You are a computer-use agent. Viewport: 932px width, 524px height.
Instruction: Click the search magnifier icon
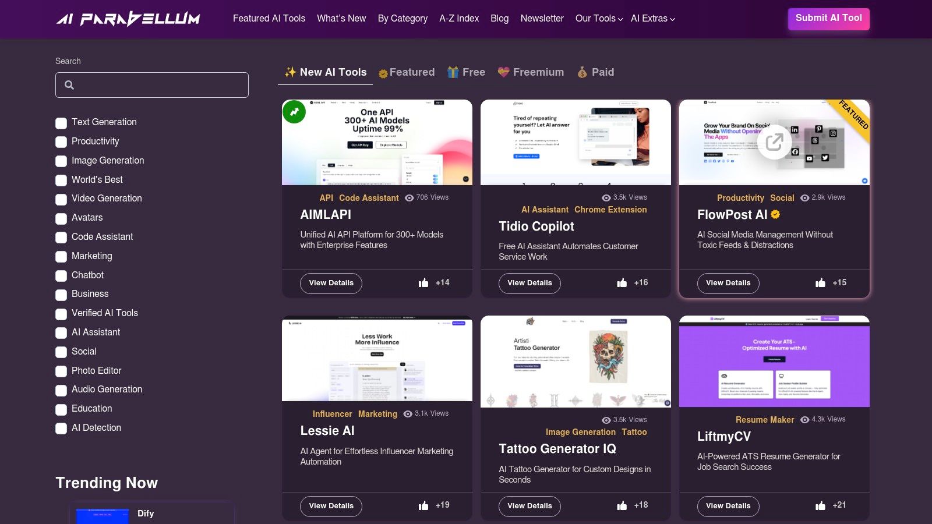pos(69,85)
